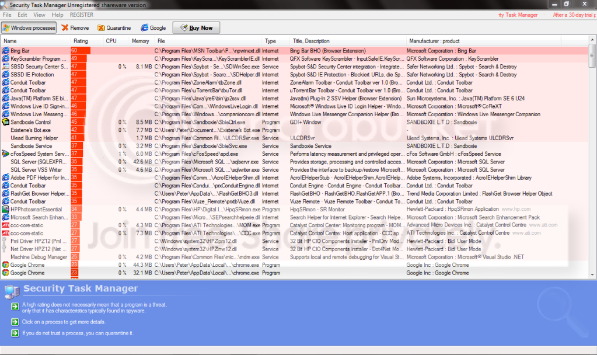Click the Pml Driver HPZ12 icon
Image resolution: width=597 pixels, height=355 pixels.
pyautogui.click(x=5, y=241)
